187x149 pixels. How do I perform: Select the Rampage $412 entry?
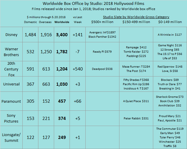click(x=136, y=47)
